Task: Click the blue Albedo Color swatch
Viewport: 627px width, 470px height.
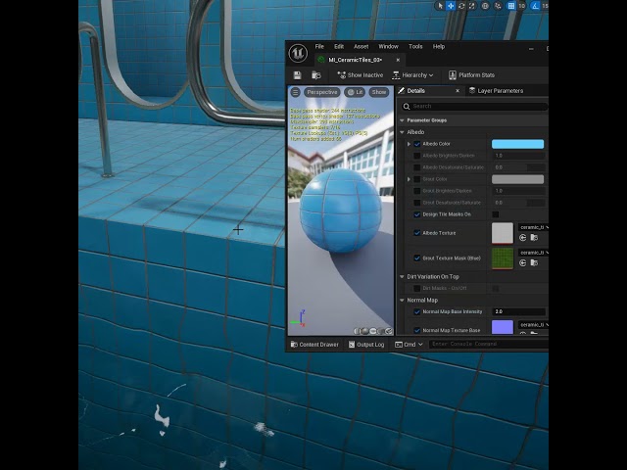Action: 517,144
